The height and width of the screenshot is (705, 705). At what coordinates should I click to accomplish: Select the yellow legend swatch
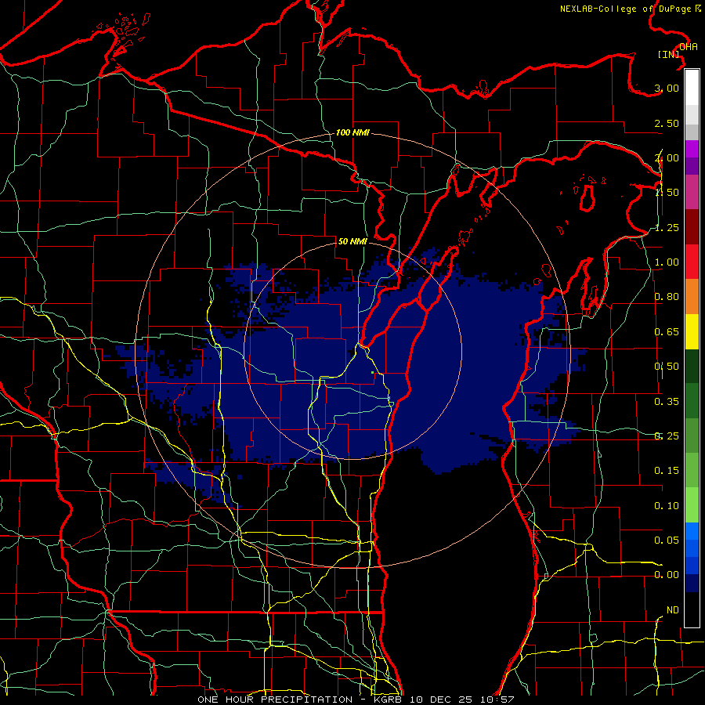[x=692, y=331]
